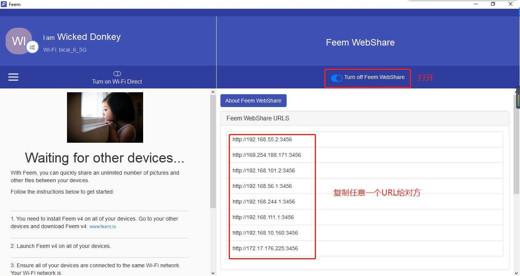This screenshot has height=276, width=520.
Task: Open the hamburger menu
Action: (13, 77)
